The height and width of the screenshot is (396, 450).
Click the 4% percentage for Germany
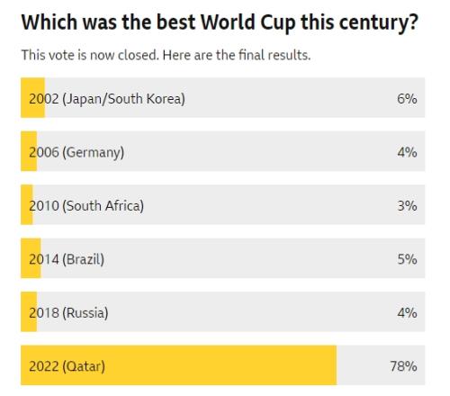click(x=407, y=152)
